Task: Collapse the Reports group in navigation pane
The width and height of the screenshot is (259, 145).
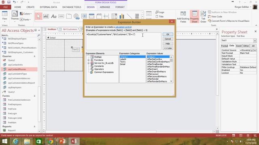Action: (34, 126)
